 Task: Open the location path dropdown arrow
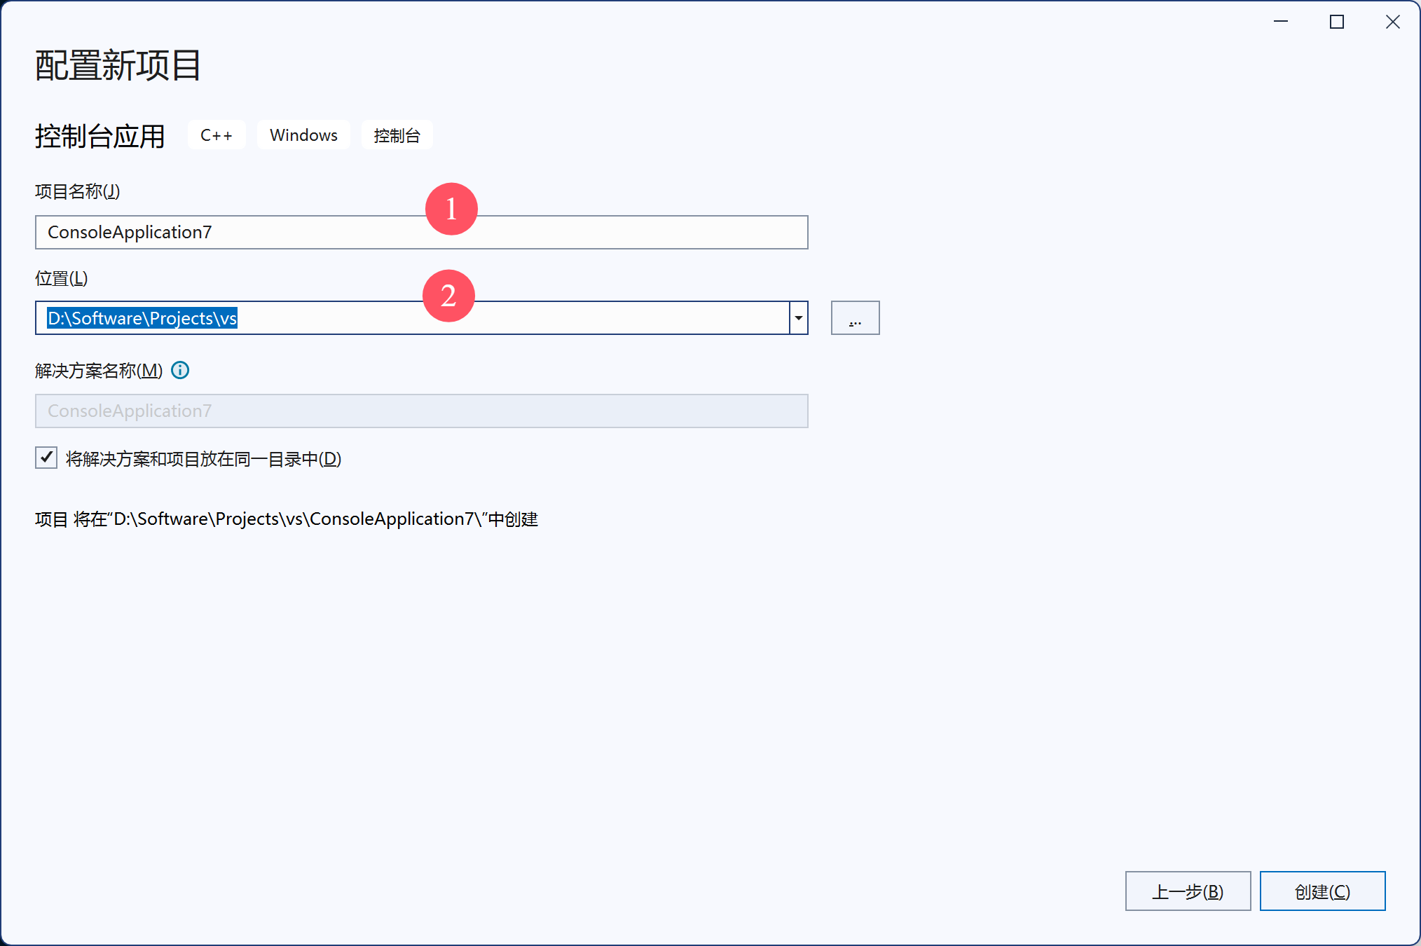pos(798,318)
